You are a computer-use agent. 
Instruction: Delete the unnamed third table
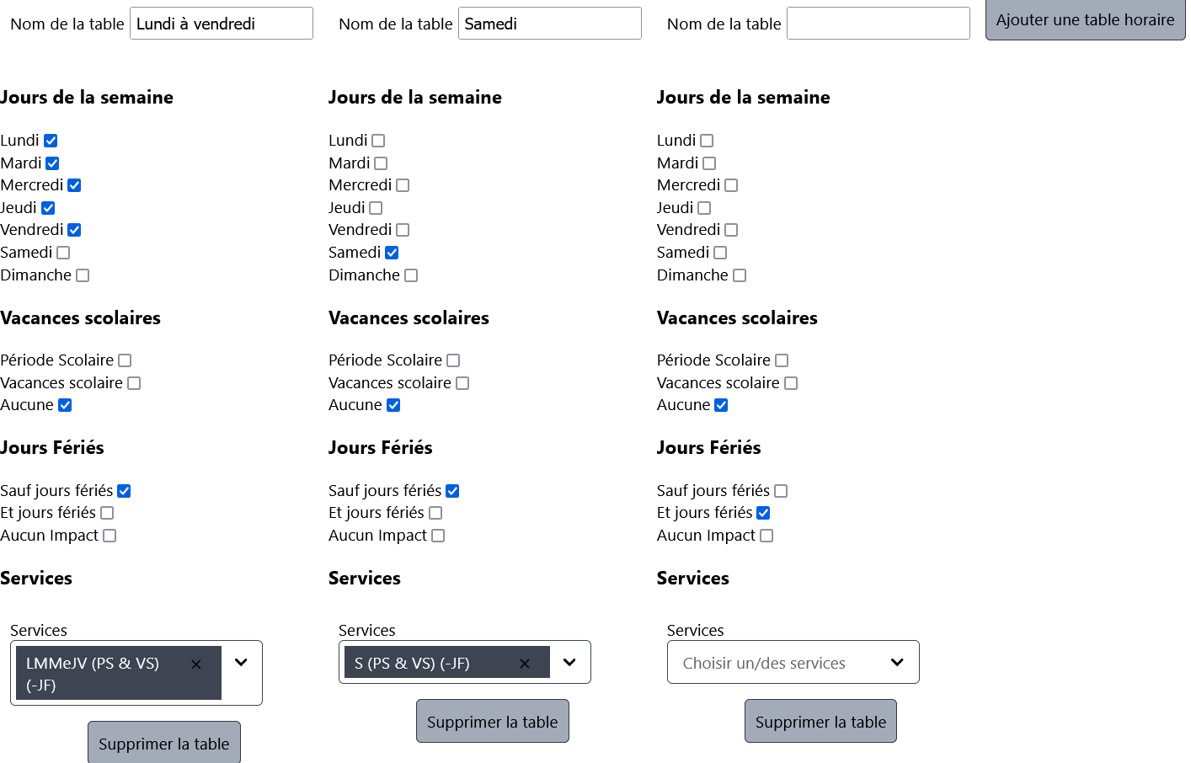click(820, 722)
